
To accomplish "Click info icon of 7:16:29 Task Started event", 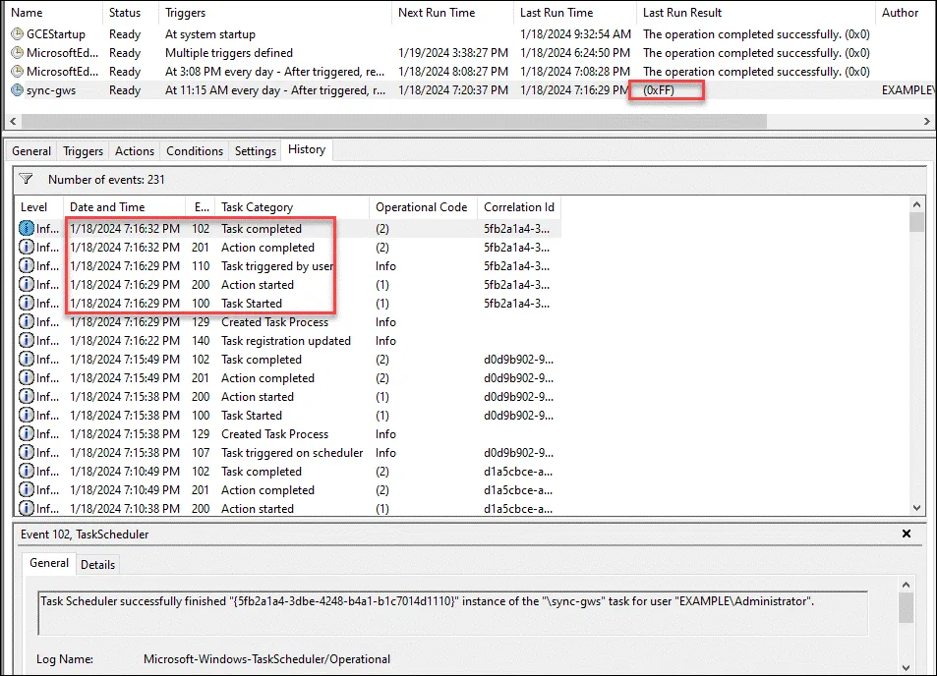I will (x=27, y=303).
